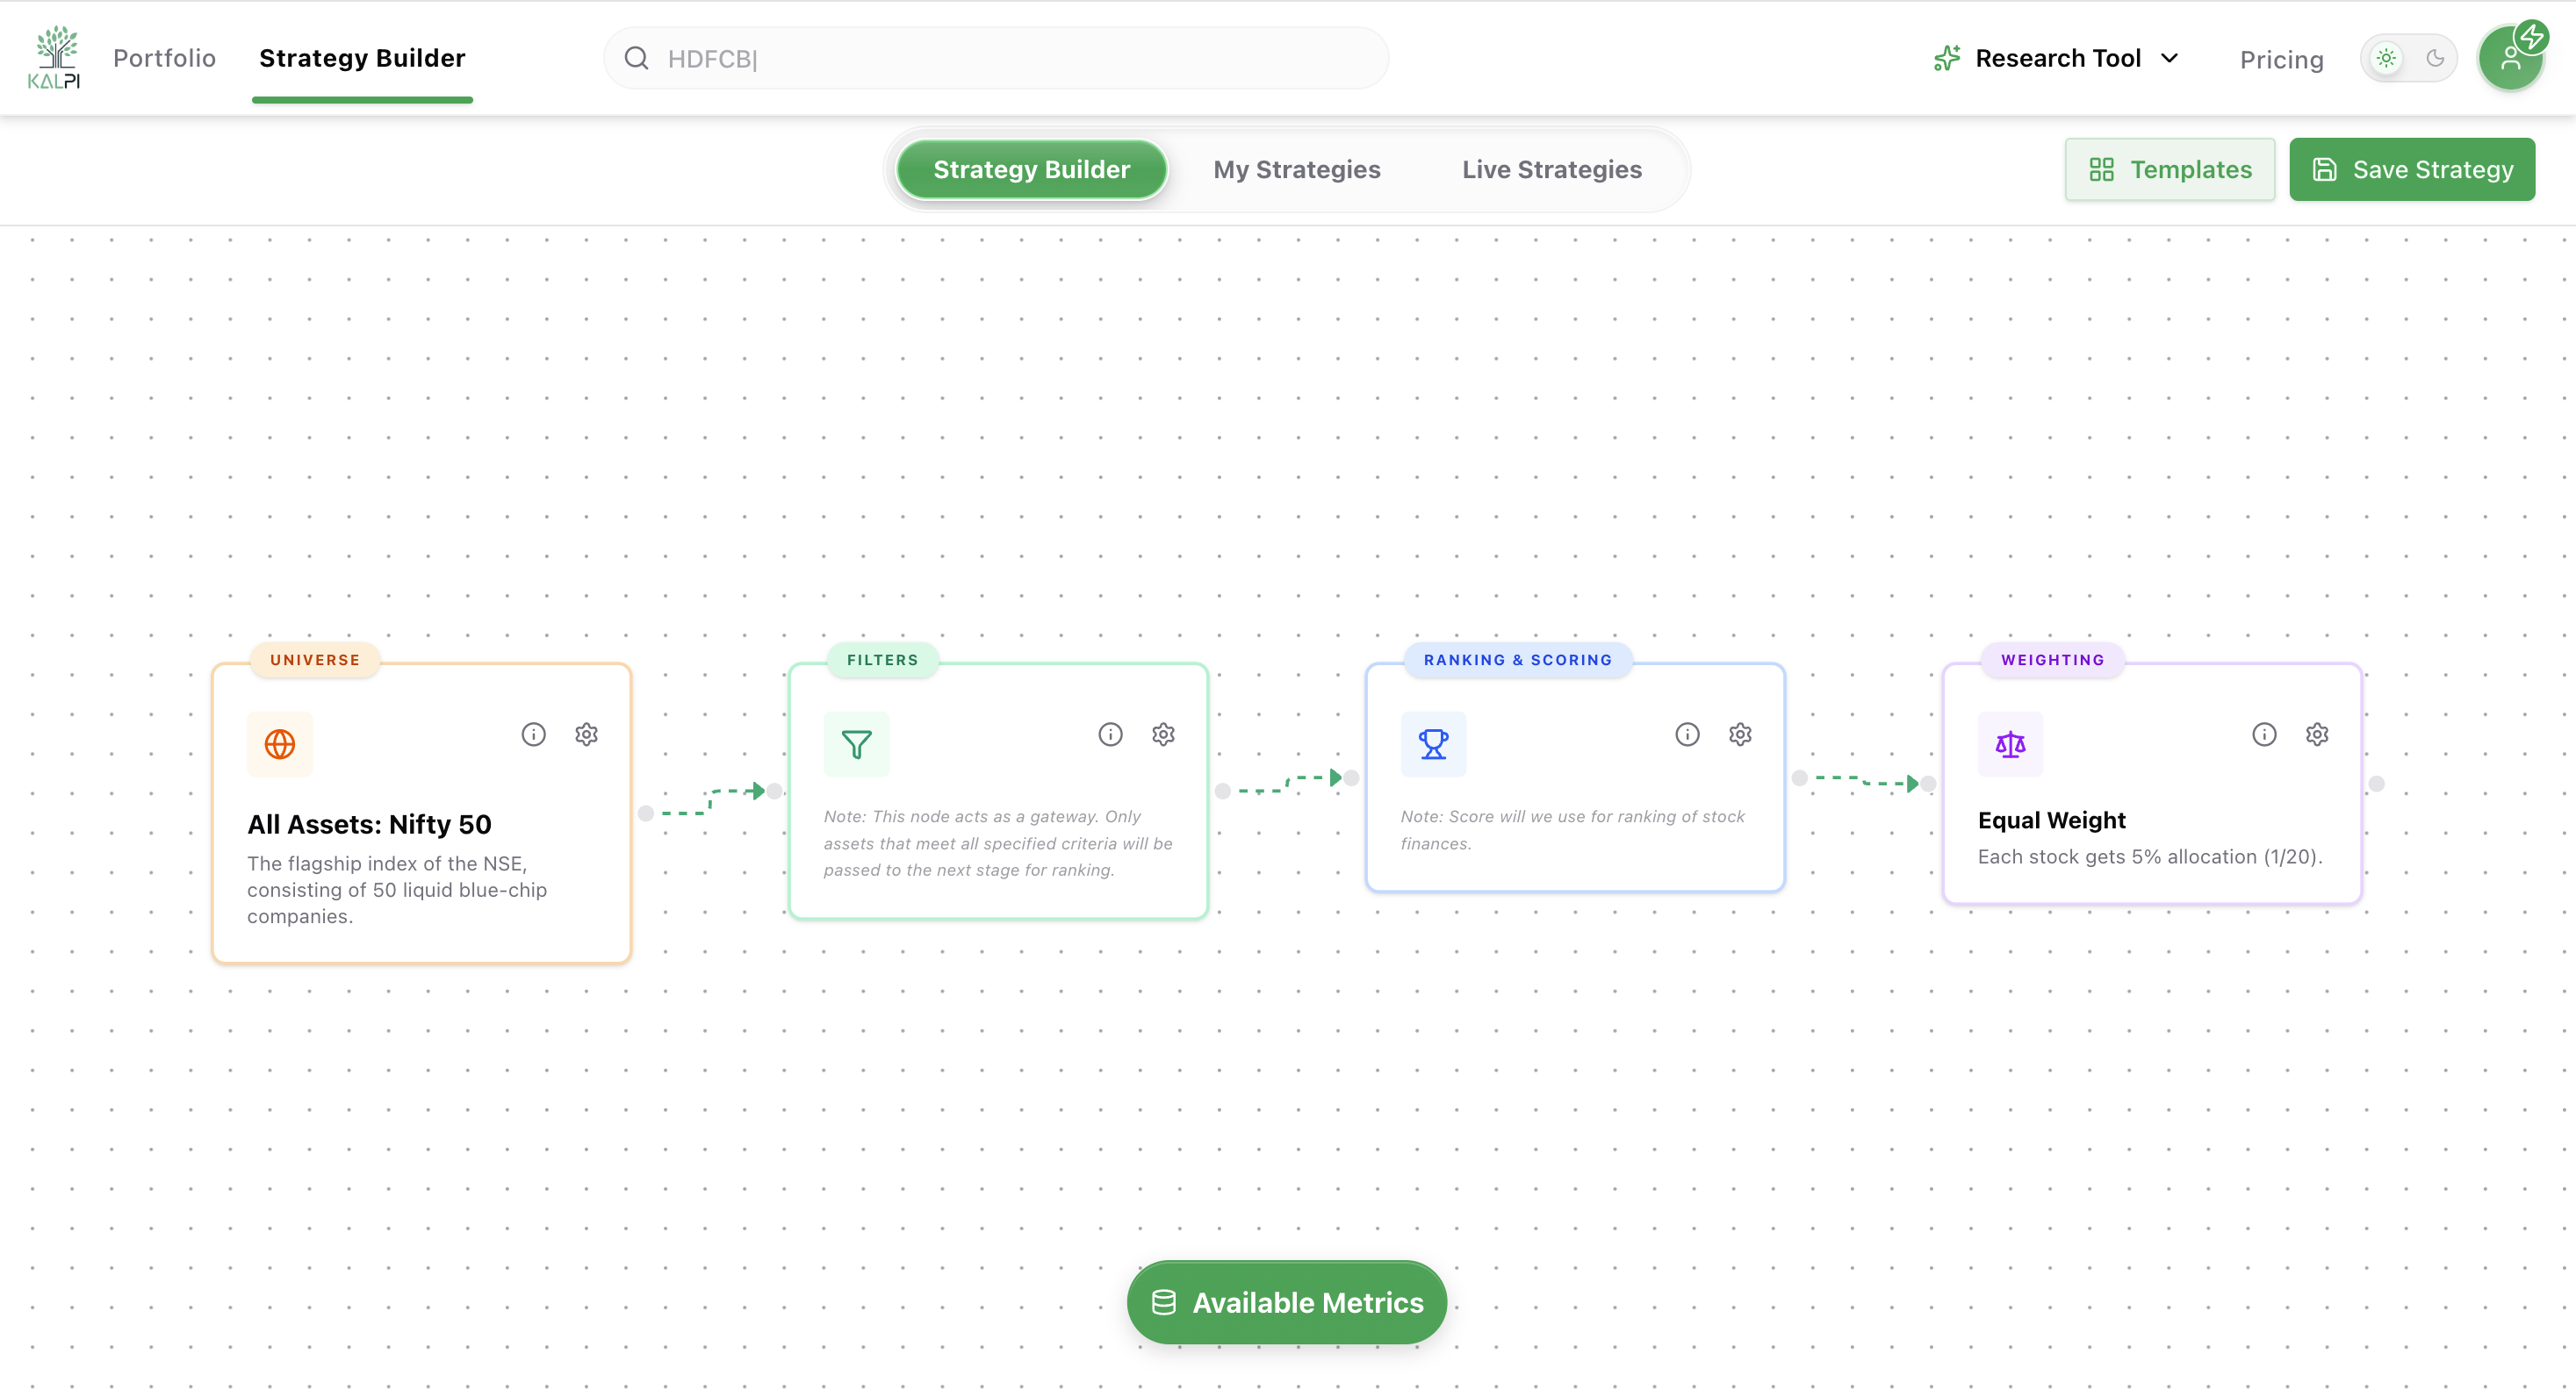Switch to My Strategies tab
The height and width of the screenshot is (1397, 2576).
pos(1296,170)
